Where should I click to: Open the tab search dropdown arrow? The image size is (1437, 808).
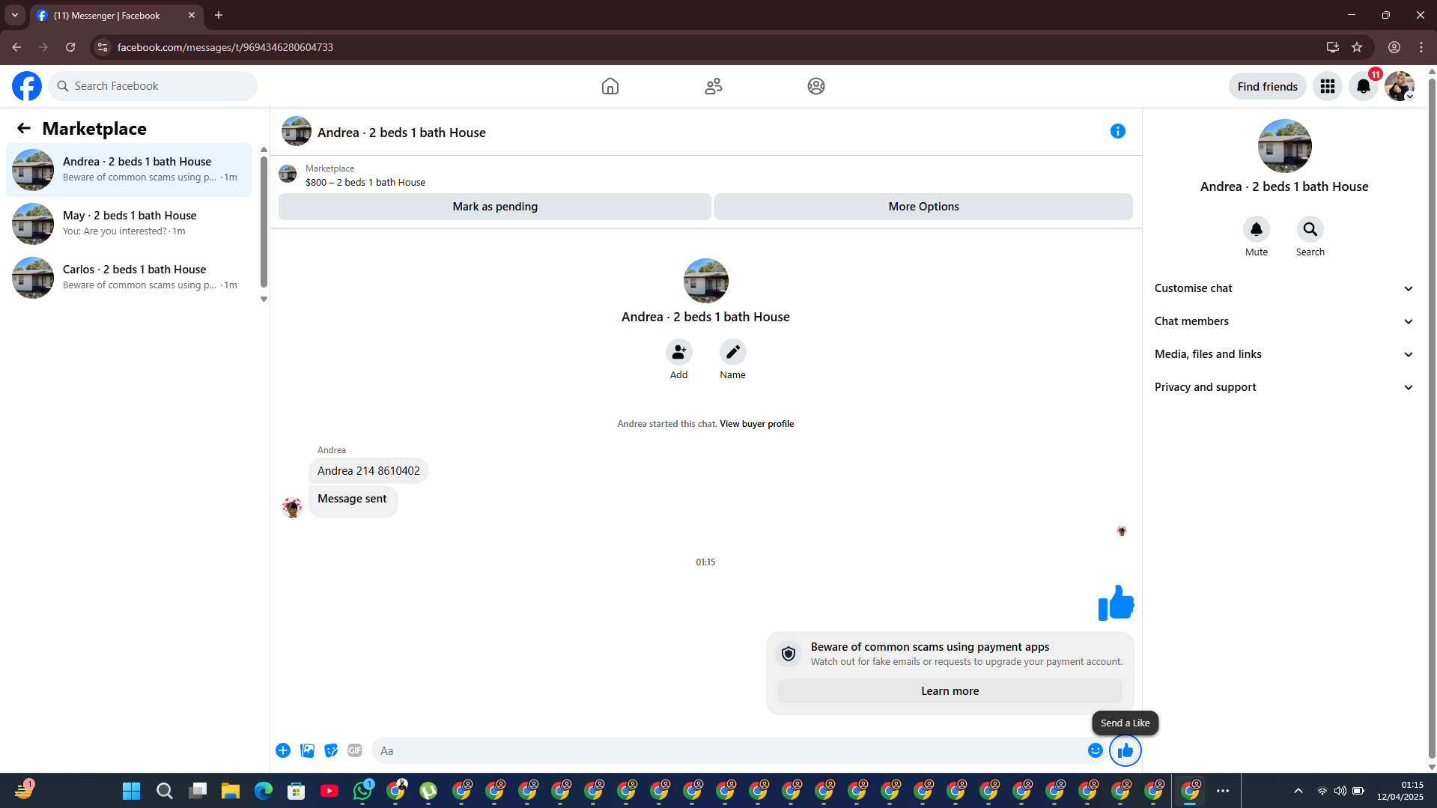pyautogui.click(x=15, y=15)
